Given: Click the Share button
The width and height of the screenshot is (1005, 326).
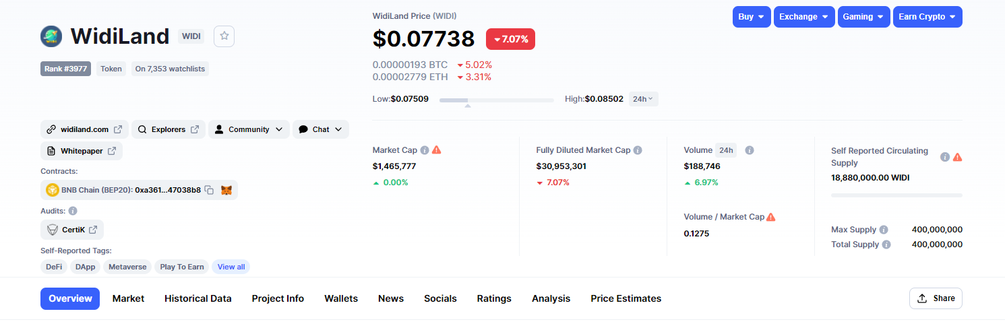Looking at the screenshot, I should tap(936, 298).
